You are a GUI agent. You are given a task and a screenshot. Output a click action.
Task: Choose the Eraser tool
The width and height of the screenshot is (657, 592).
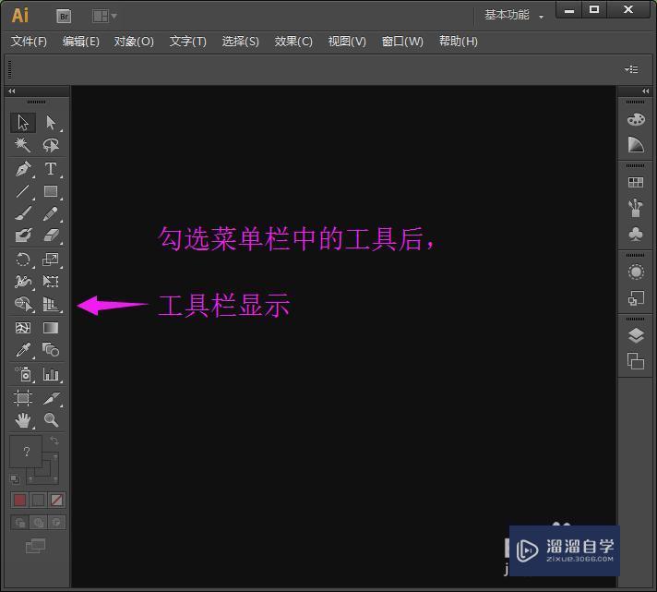pyautogui.click(x=51, y=236)
